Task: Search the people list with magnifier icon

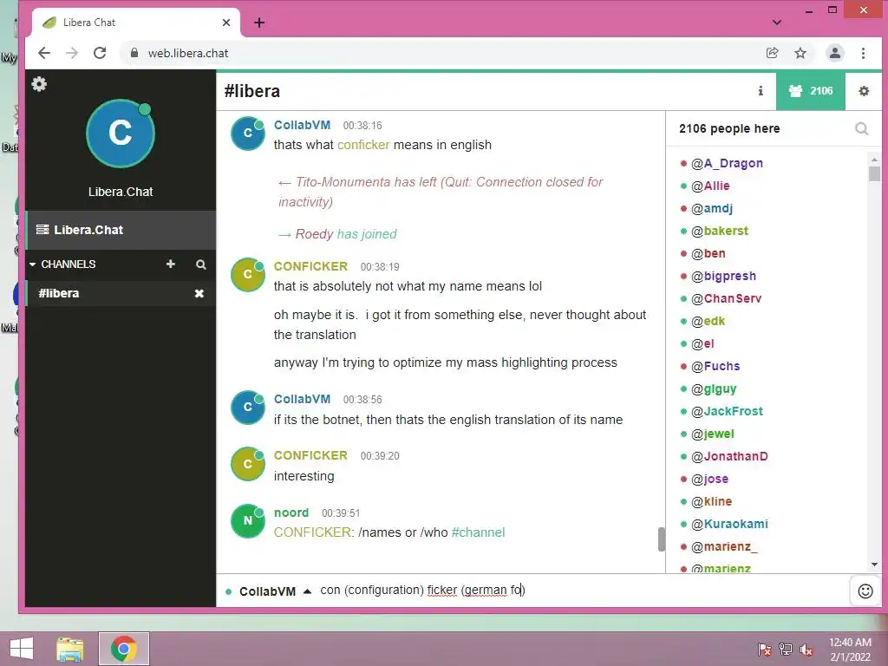Action: pyautogui.click(x=861, y=129)
